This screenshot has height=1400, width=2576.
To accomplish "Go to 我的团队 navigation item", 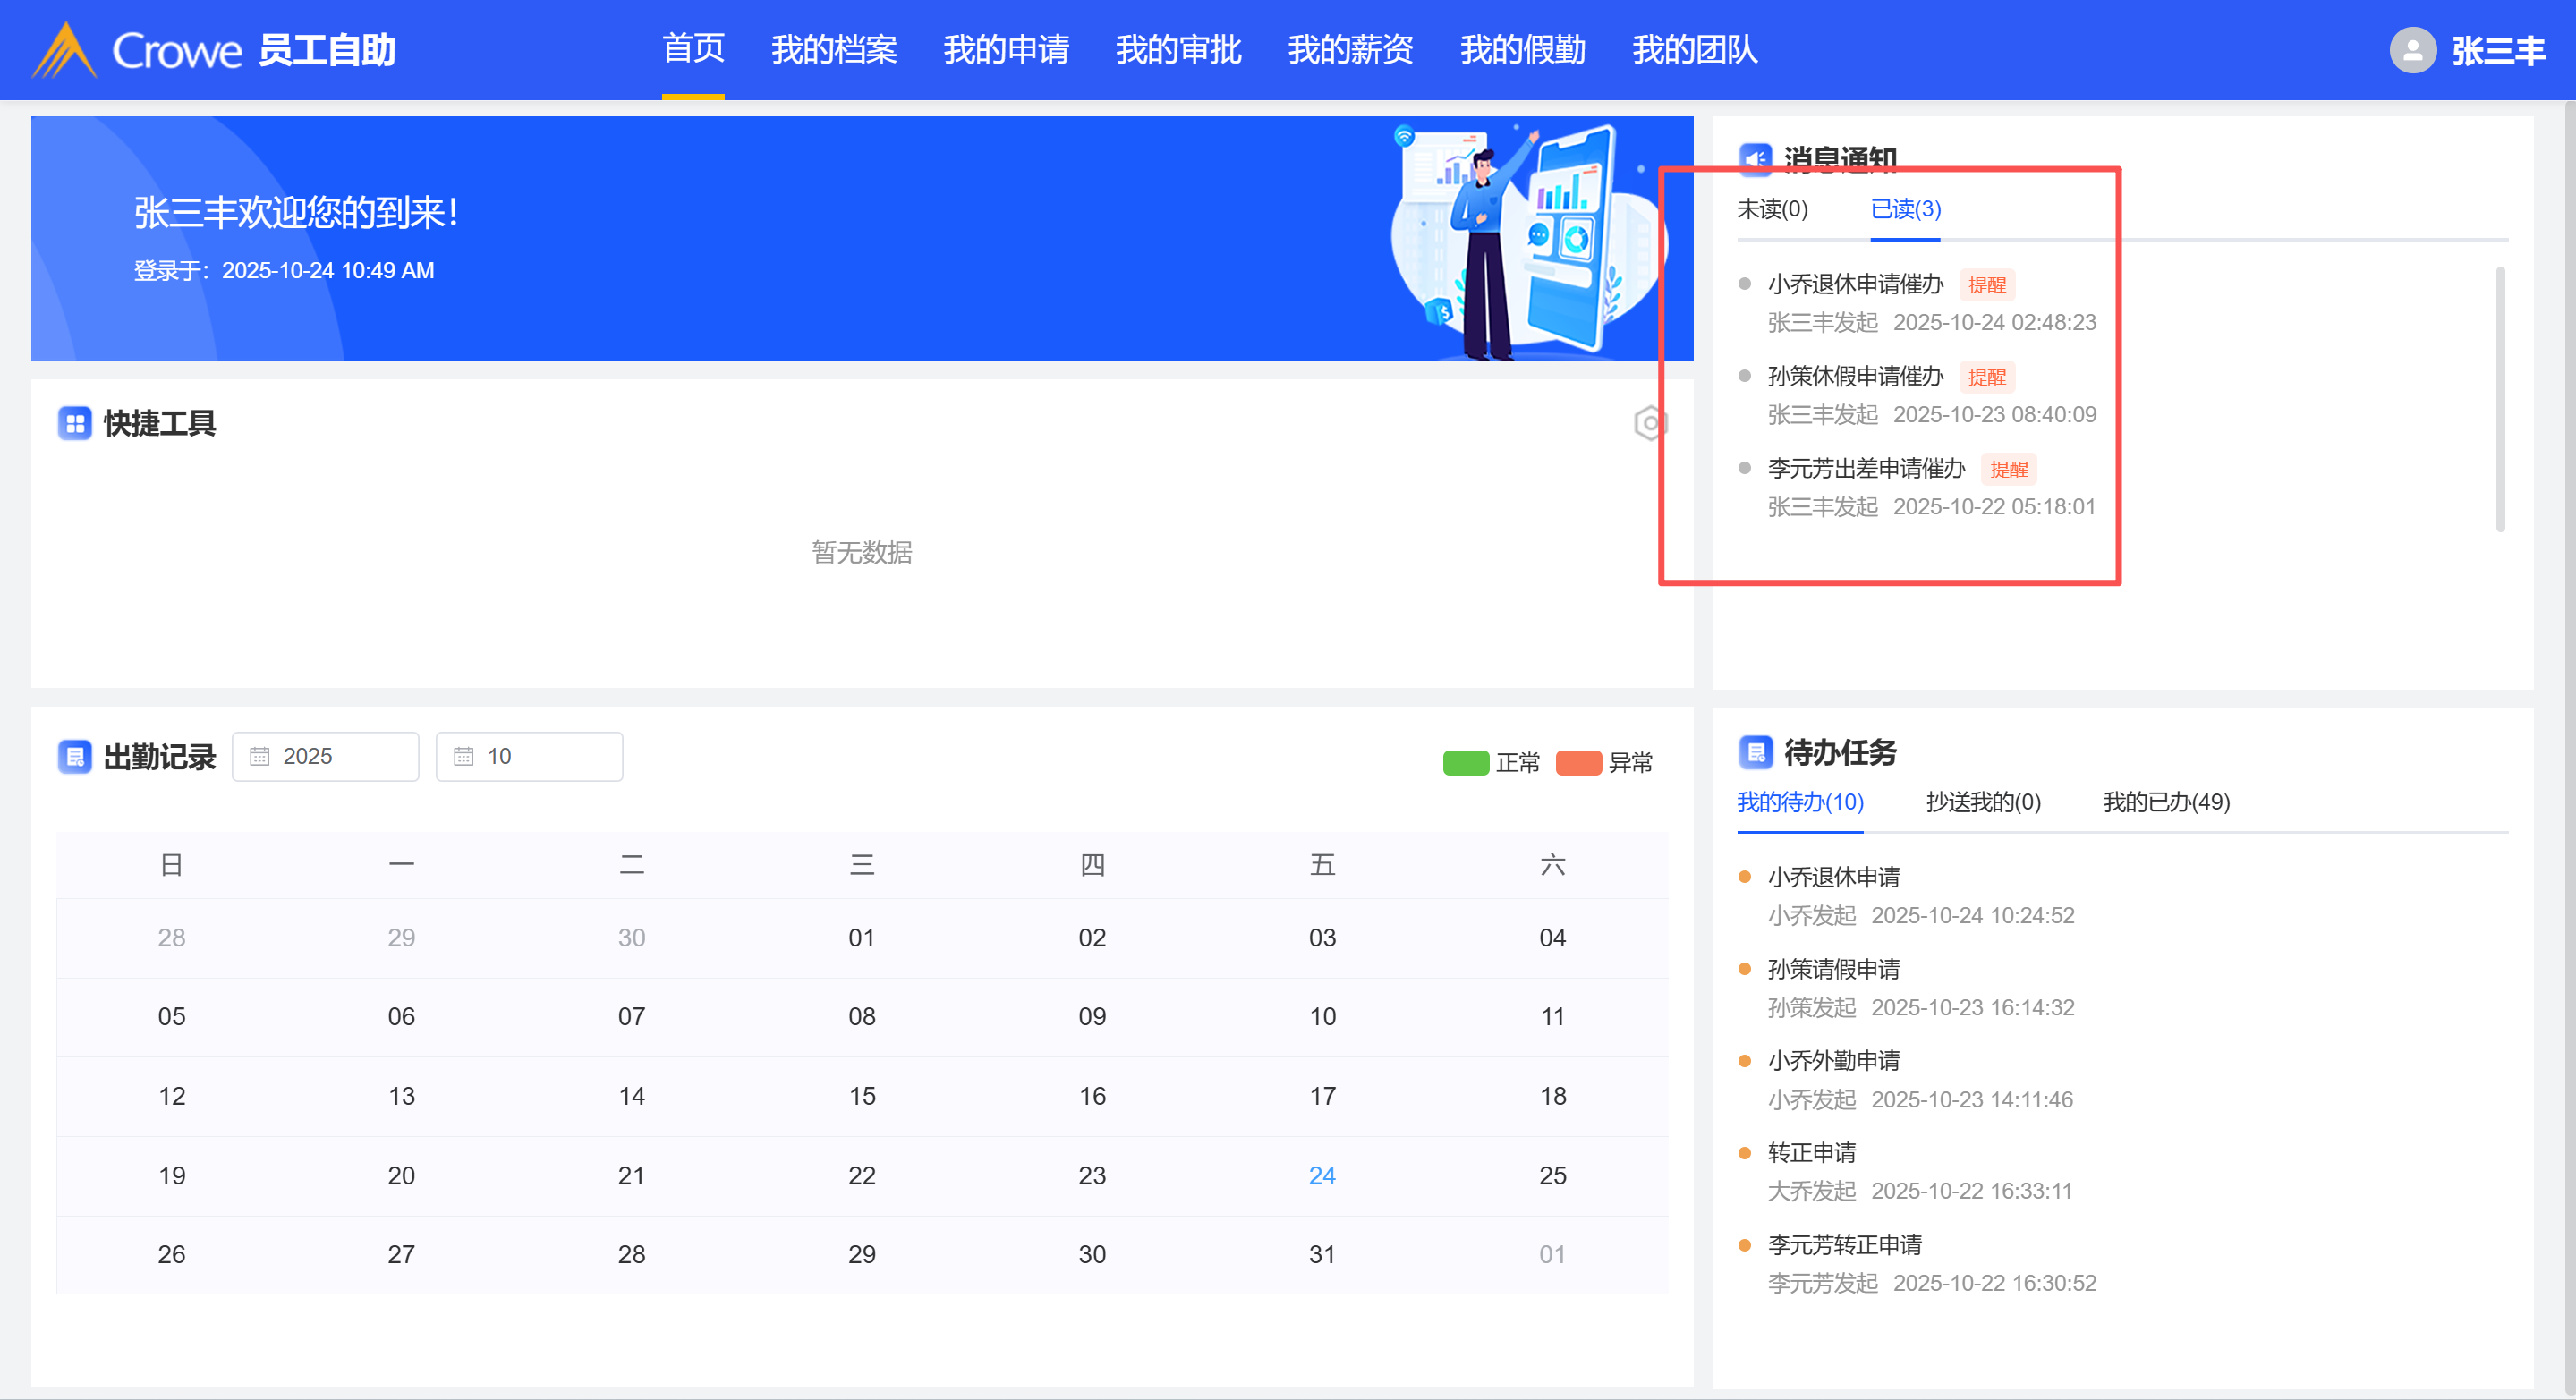I will 1694,50.
